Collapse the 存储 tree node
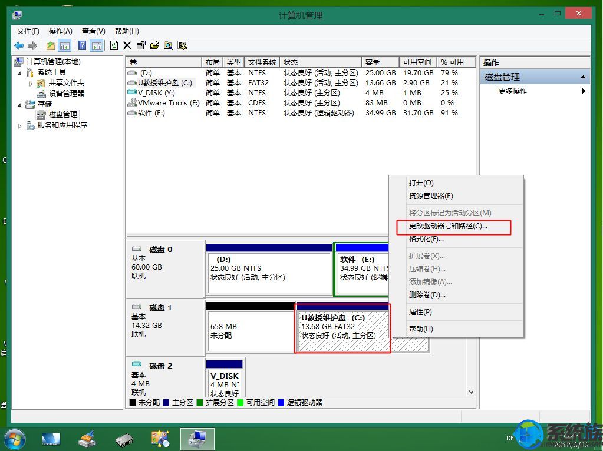Viewport: 603px width, 451px height. (19, 104)
